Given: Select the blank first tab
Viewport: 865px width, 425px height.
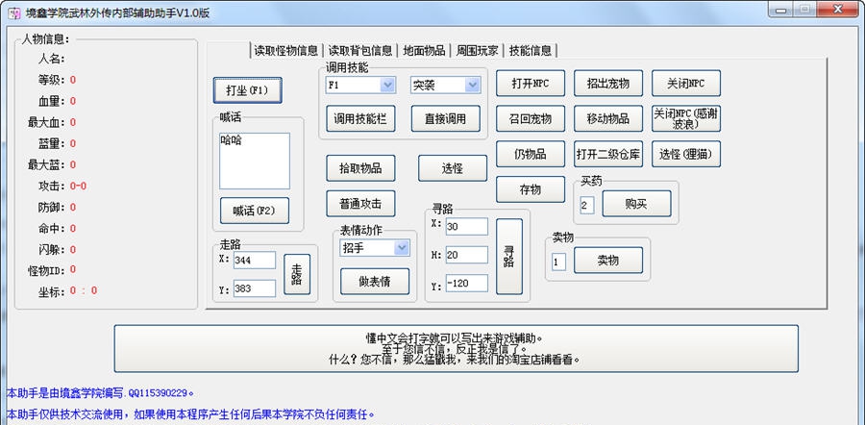Looking at the screenshot, I should tap(229, 51).
